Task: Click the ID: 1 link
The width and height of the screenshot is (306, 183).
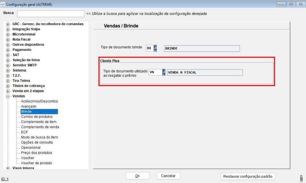Action: pos(5,179)
